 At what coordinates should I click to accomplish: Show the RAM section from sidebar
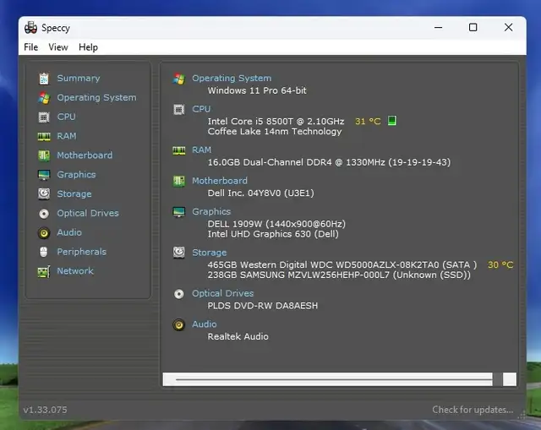(67, 136)
